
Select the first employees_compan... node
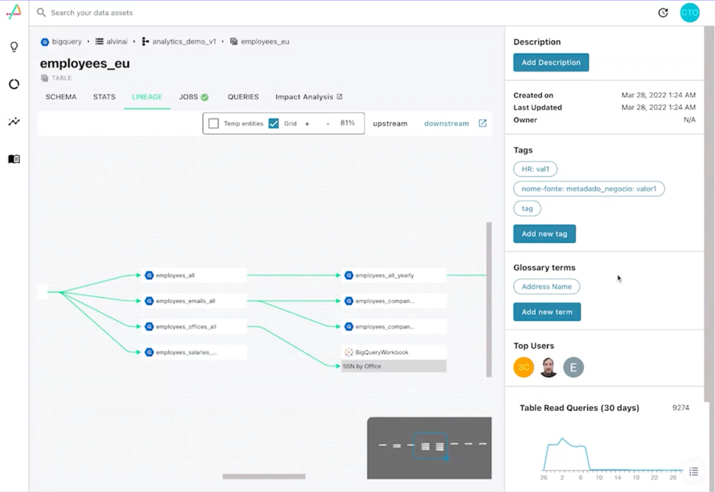[394, 301]
